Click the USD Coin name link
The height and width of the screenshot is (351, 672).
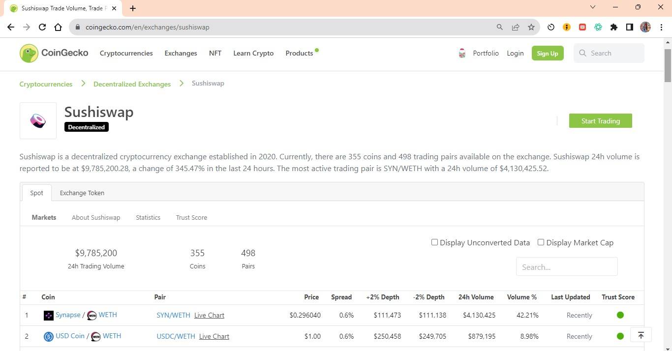[x=70, y=336]
